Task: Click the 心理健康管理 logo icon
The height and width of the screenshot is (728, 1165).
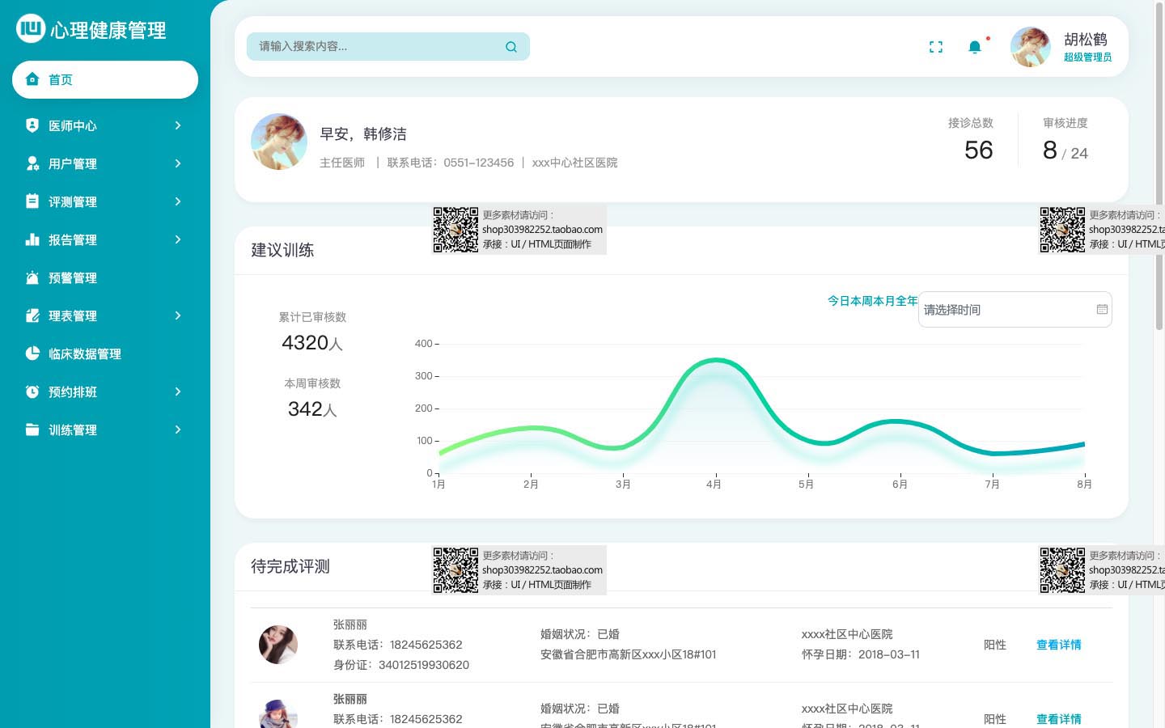Action: pos(31,28)
